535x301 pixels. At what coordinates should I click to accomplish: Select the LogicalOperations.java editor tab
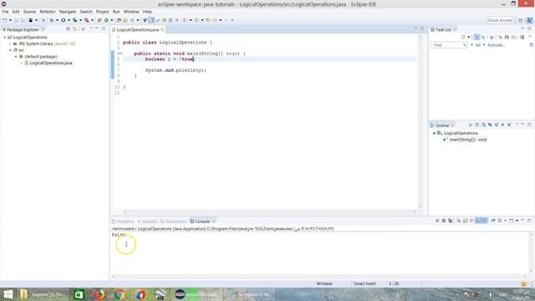tap(138, 30)
